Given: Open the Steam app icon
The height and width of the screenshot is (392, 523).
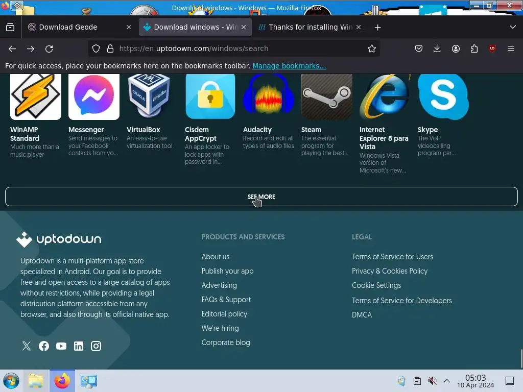Looking at the screenshot, I should [326, 96].
